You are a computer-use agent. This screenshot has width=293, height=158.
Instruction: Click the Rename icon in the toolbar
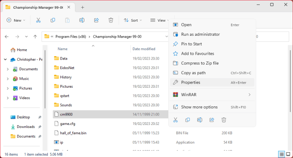tap(82, 20)
